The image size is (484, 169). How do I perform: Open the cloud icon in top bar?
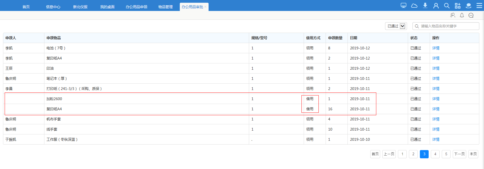pos(414,5)
